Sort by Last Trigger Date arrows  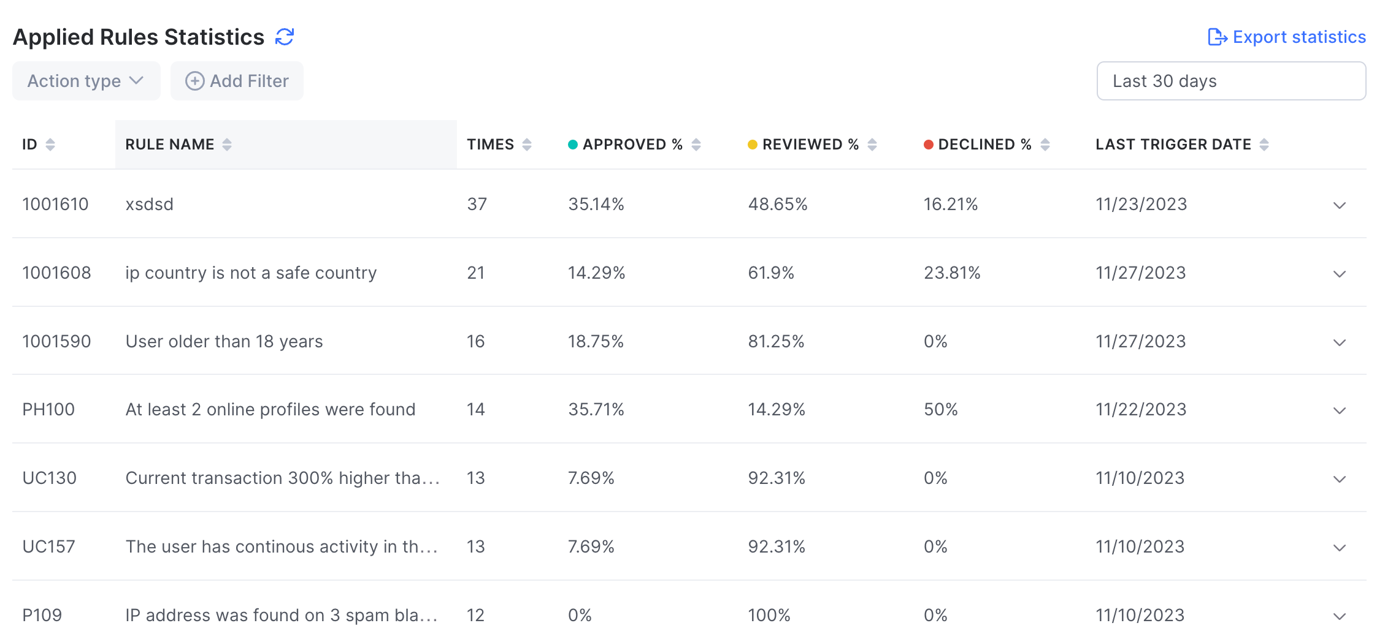(1264, 145)
